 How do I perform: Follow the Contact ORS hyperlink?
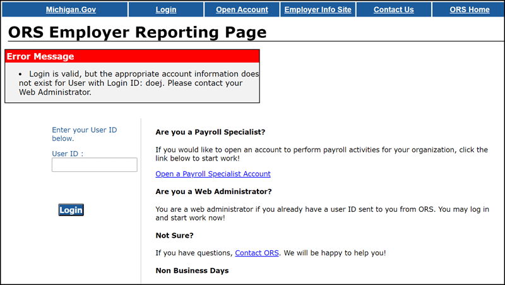pos(257,253)
